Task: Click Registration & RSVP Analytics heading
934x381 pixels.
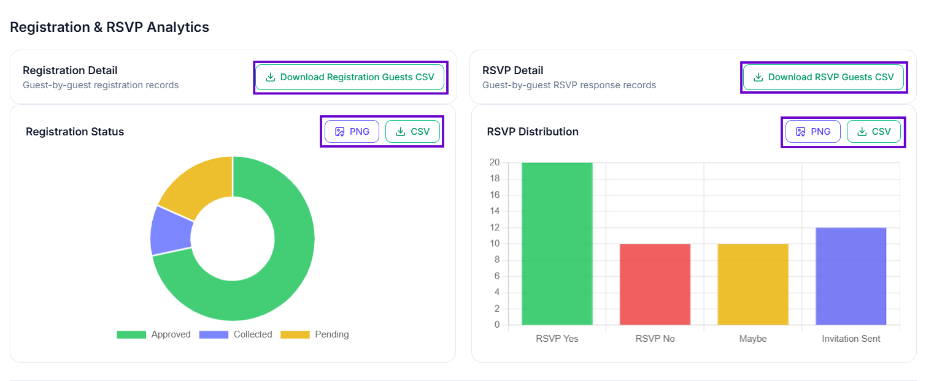Action: (x=110, y=27)
